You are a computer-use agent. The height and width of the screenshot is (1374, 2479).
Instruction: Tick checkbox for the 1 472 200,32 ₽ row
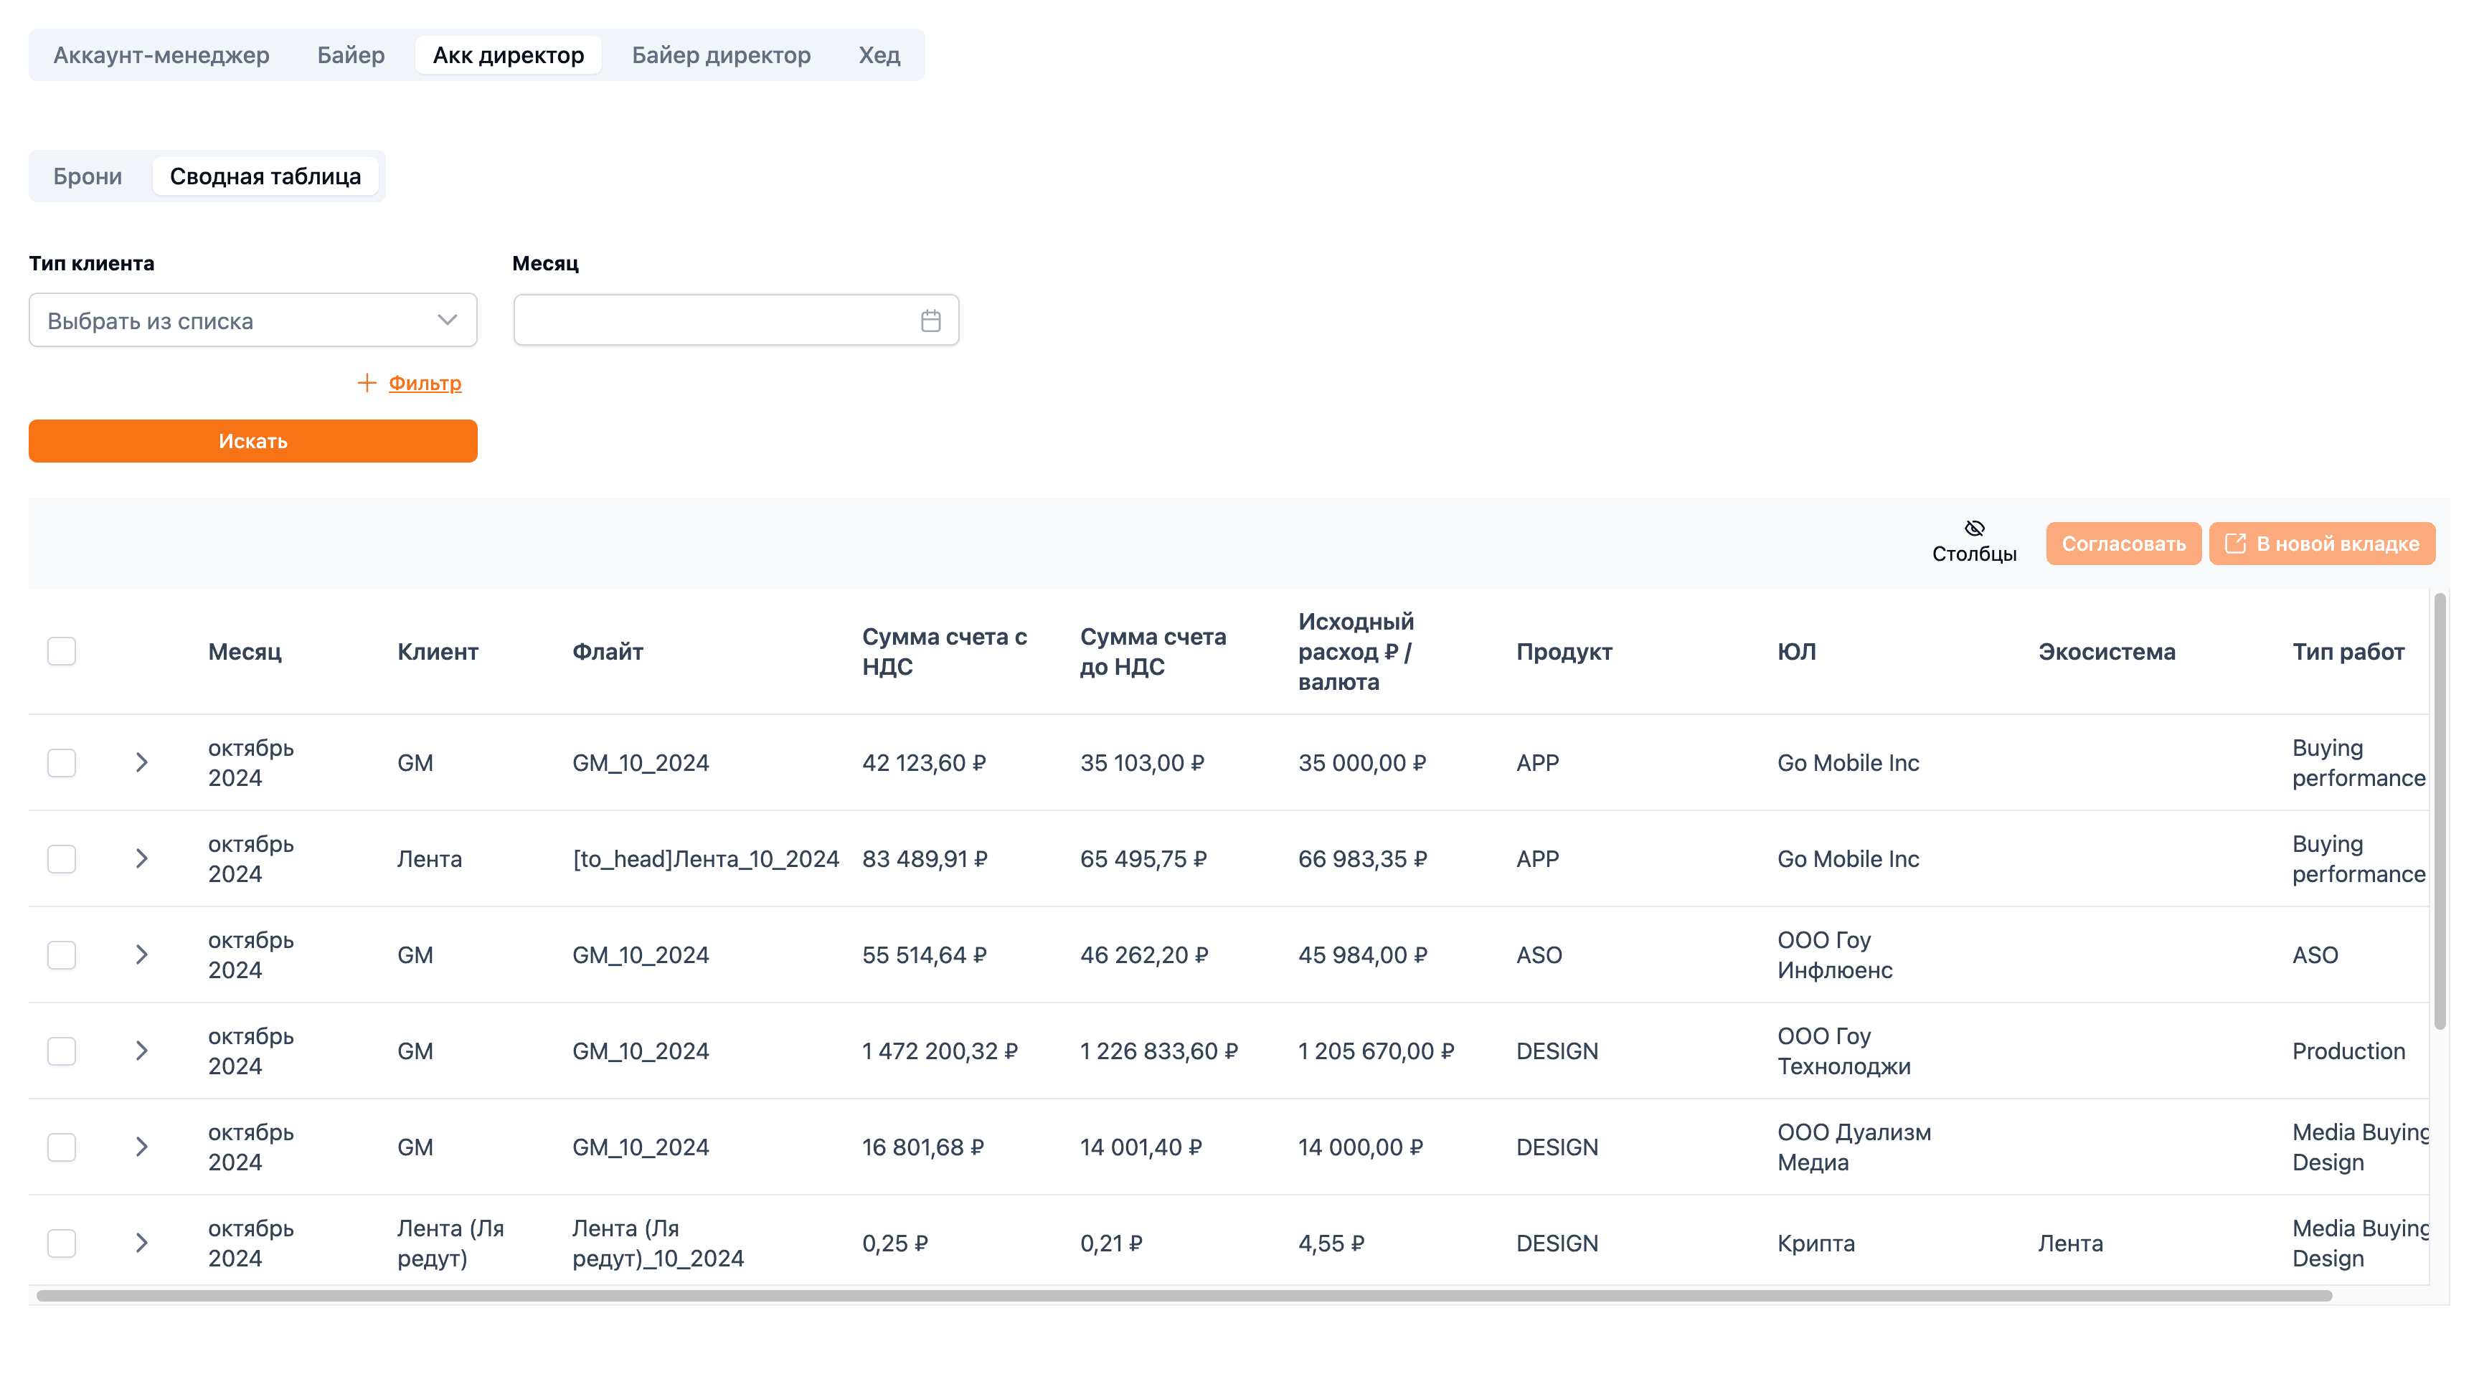coord(62,1052)
